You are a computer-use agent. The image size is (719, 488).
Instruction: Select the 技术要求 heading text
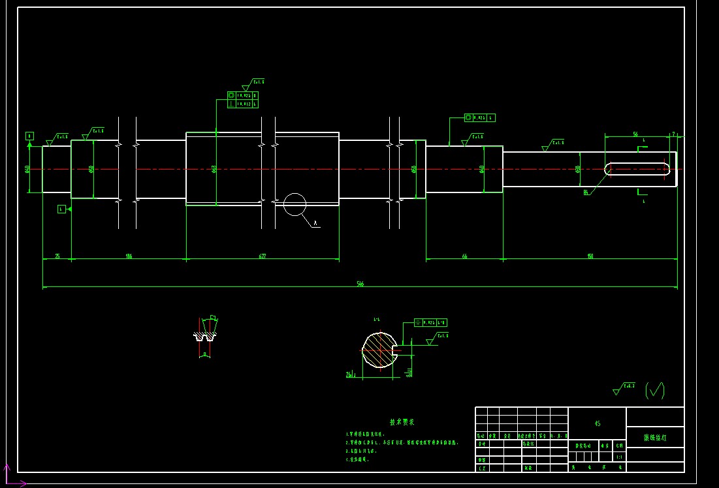[402, 422]
